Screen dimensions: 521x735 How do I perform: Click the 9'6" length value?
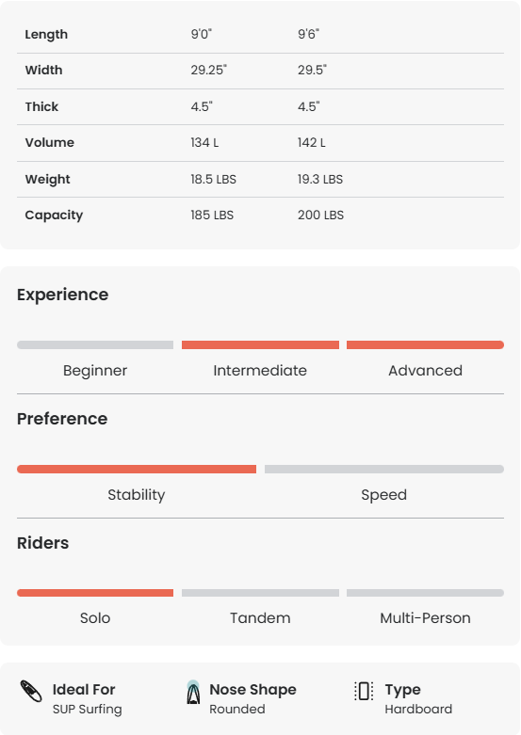click(x=308, y=34)
